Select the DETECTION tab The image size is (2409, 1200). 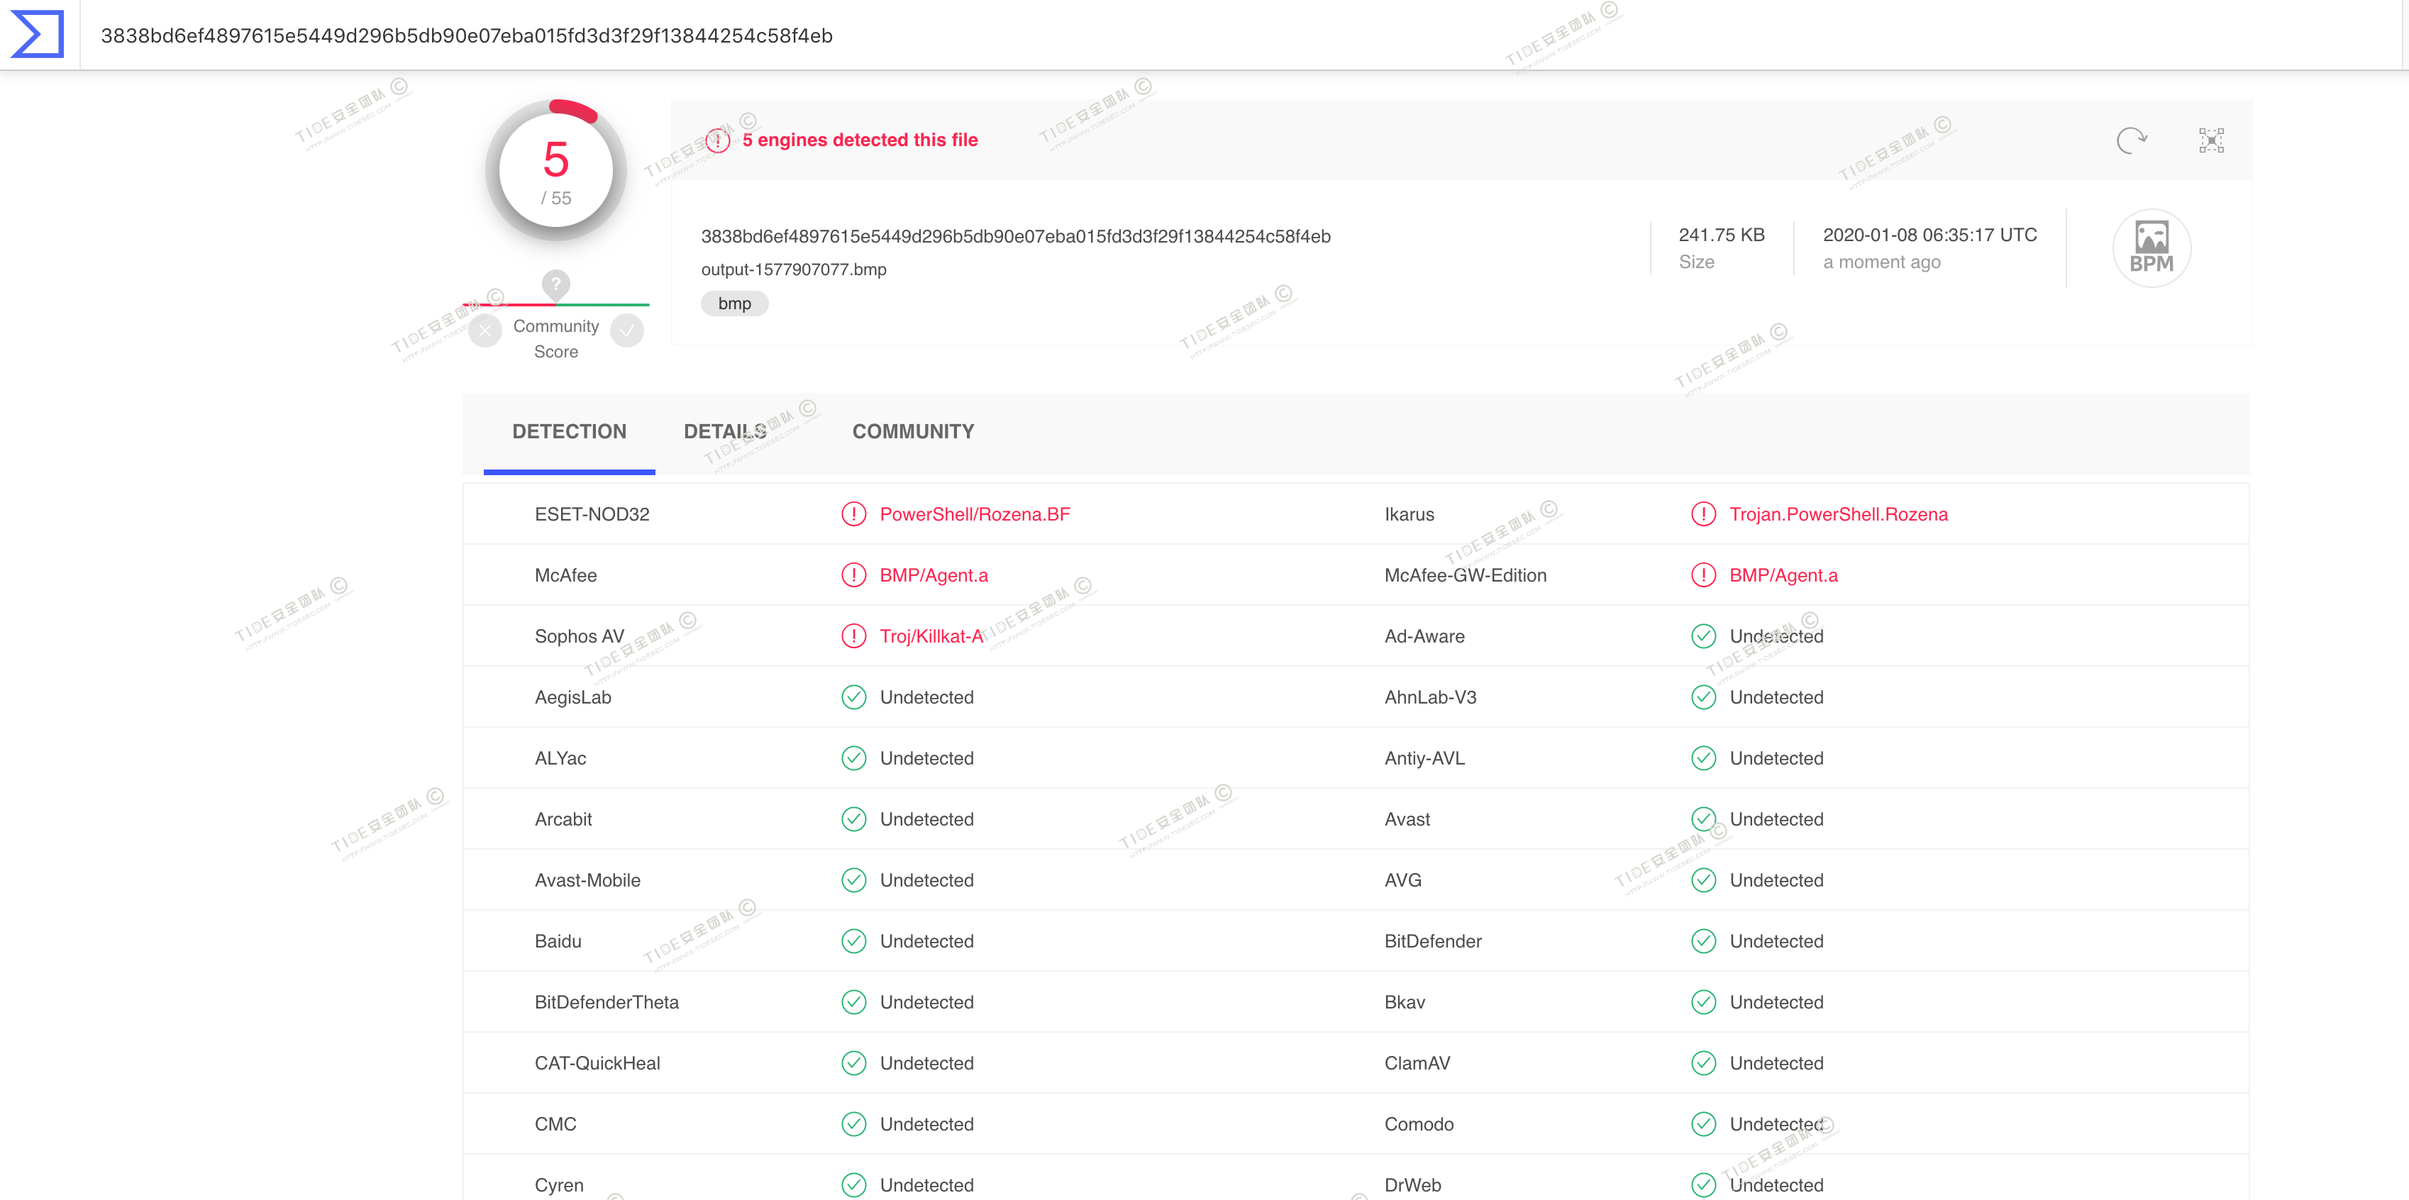tap(569, 431)
